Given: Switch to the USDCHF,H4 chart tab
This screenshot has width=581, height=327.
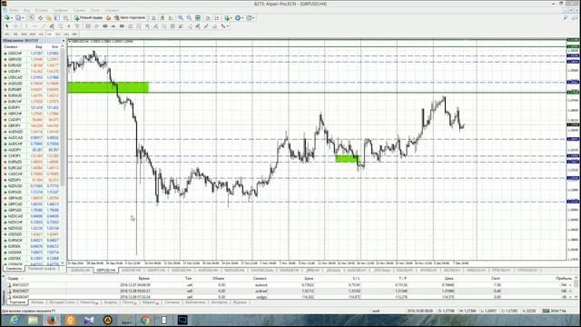Looking at the screenshot, I should coord(131,271).
